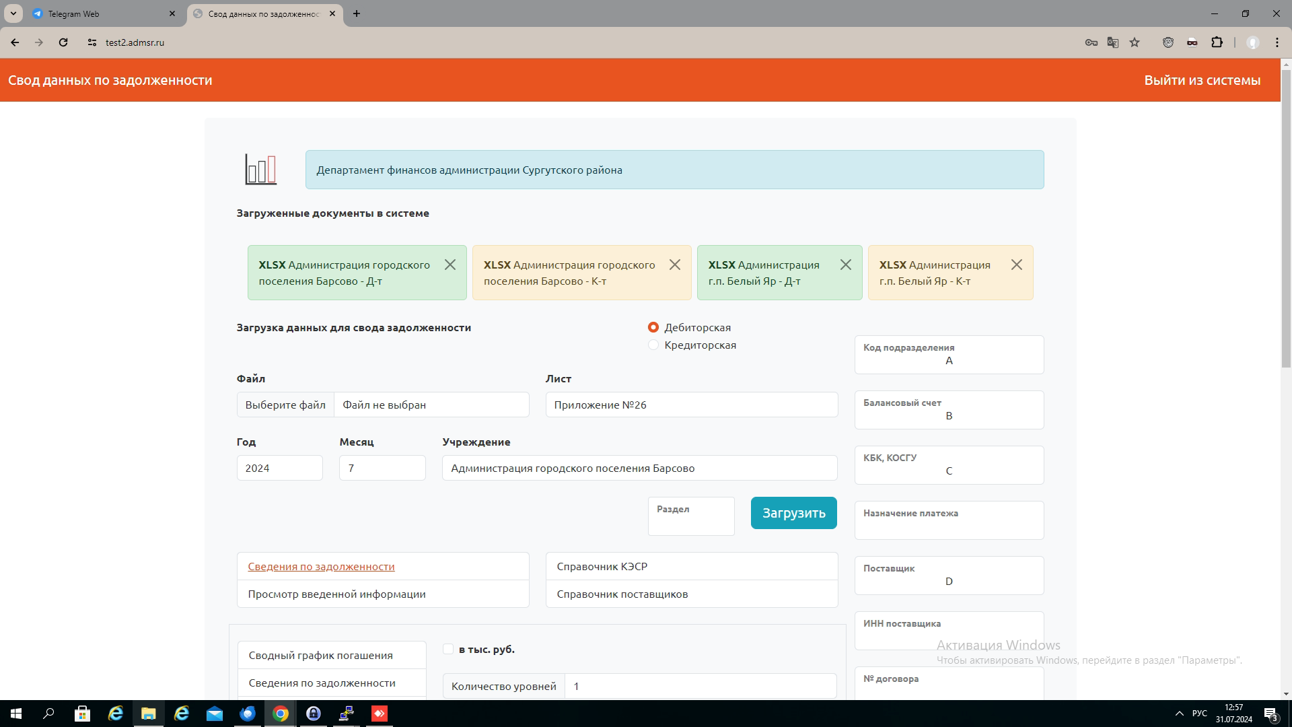Click the Год input field
Viewport: 1292px width, 727px height.
[279, 468]
